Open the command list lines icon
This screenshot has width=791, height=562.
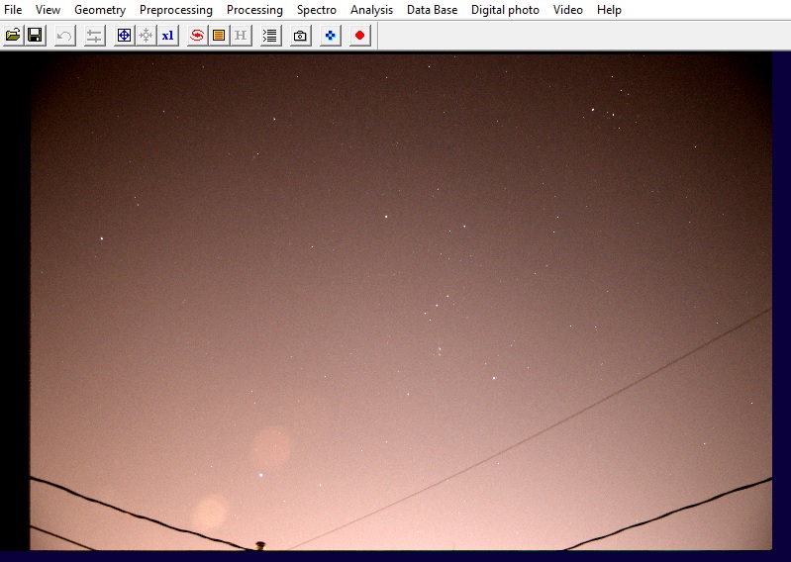[x=270, y=36]
